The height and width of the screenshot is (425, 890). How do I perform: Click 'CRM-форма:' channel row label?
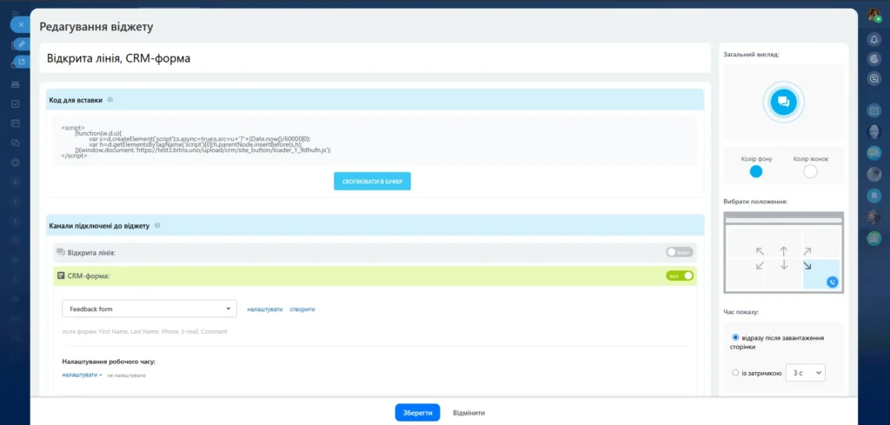point(88,276)
